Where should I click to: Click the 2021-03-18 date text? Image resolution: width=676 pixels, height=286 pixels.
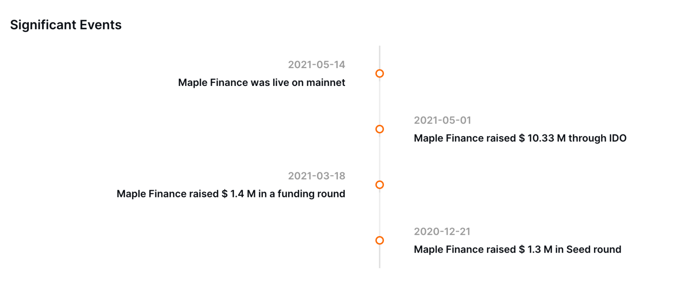[317, 176]
